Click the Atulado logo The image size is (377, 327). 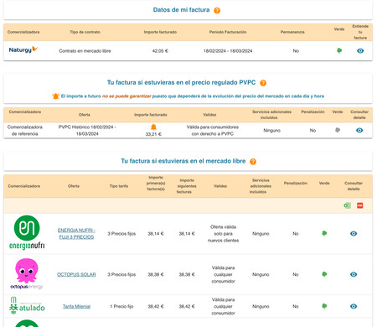pos(27,305)
